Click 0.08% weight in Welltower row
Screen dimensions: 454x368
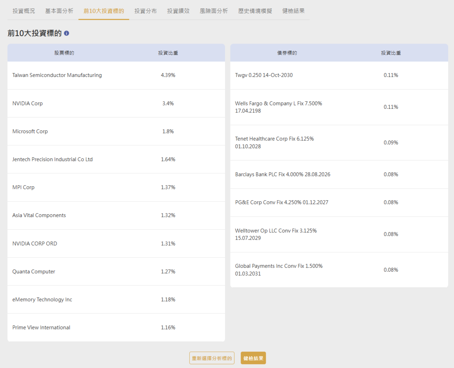391,234
